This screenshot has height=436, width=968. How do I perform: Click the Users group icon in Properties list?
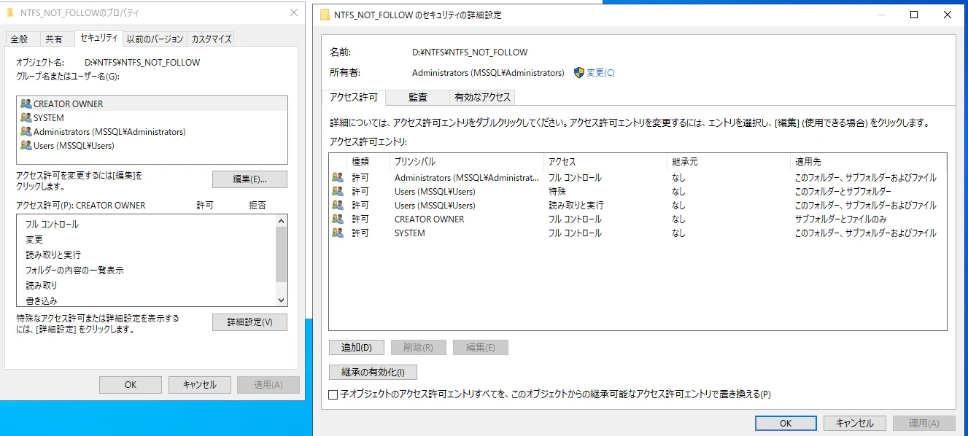point(26,146)
